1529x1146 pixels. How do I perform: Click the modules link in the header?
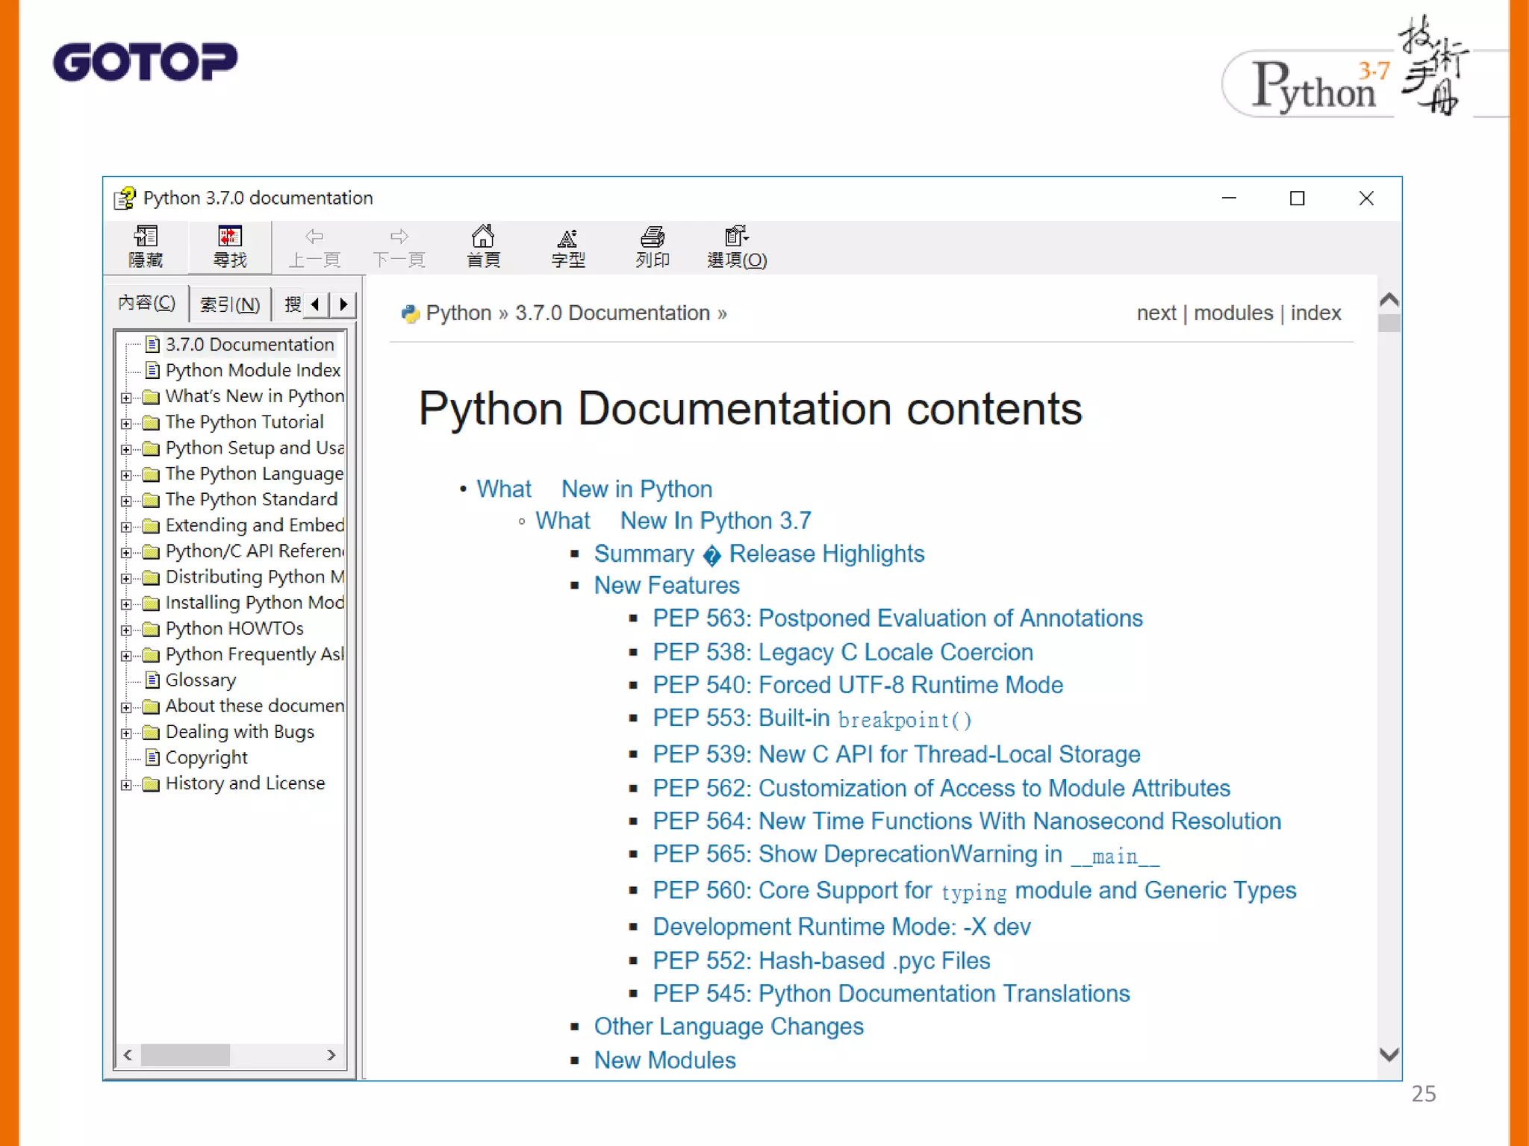point(1233,313)
